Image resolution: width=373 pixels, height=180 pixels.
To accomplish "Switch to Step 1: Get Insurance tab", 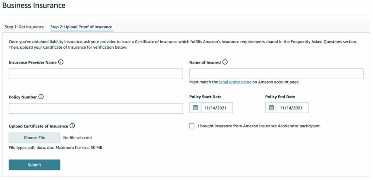I will click(24, 27).
